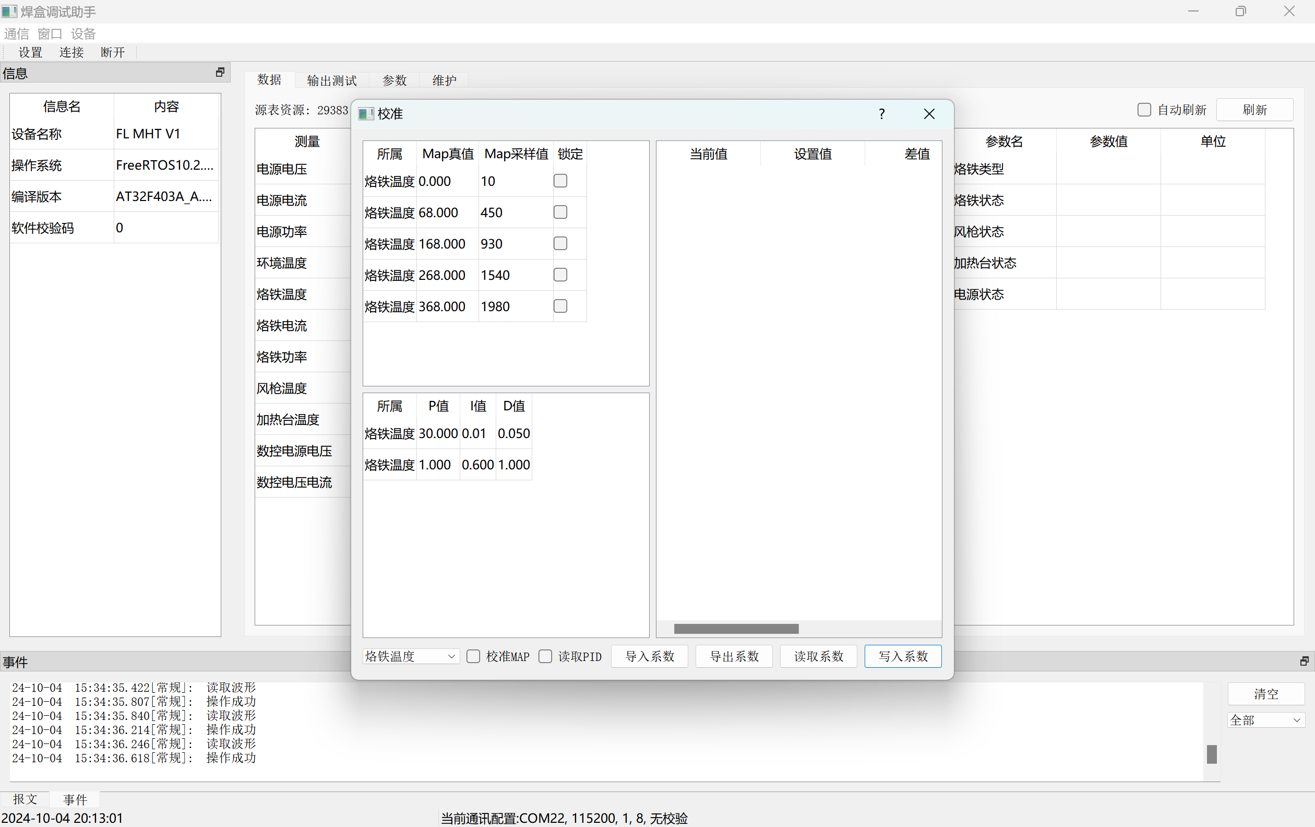Screen dimensions: 1315x827
Task: Switch to the 事件 tab at bottom
Action: 75,800
